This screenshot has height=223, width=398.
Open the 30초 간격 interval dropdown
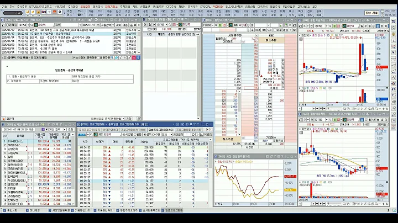click(x=65, y=130)
